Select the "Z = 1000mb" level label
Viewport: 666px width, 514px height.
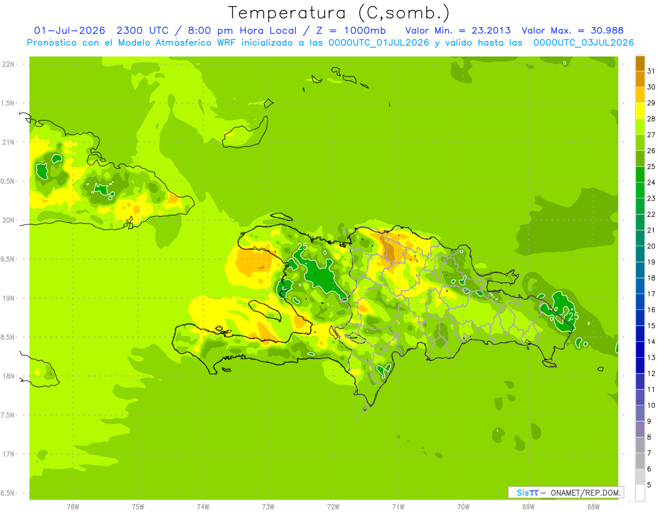pos(350,30)
